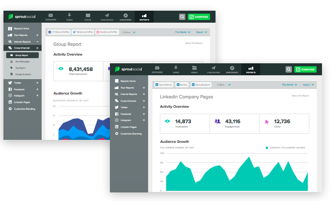Click Compose button in the front window

pyautogui.click(x=306, y=69)
